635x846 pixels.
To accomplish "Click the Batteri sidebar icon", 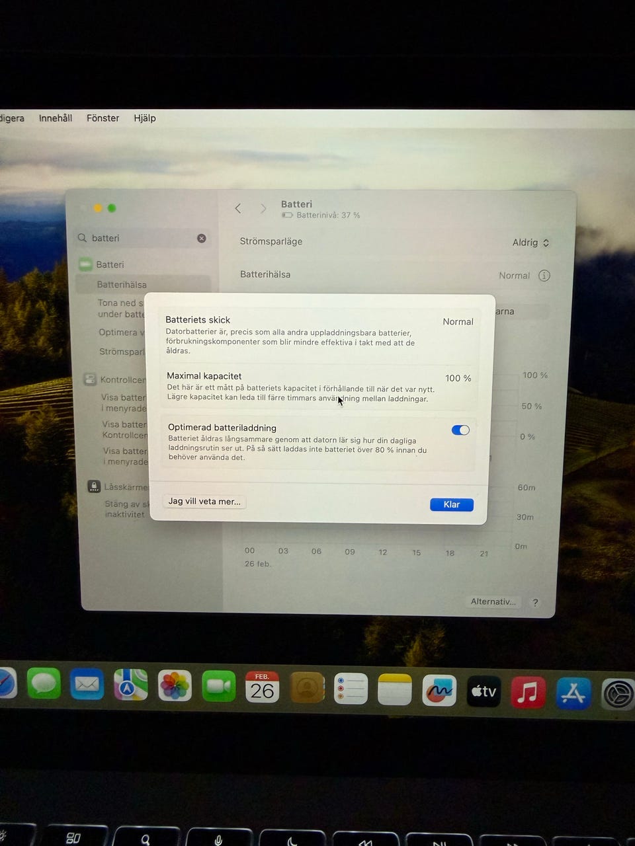I will coord(85,264).
